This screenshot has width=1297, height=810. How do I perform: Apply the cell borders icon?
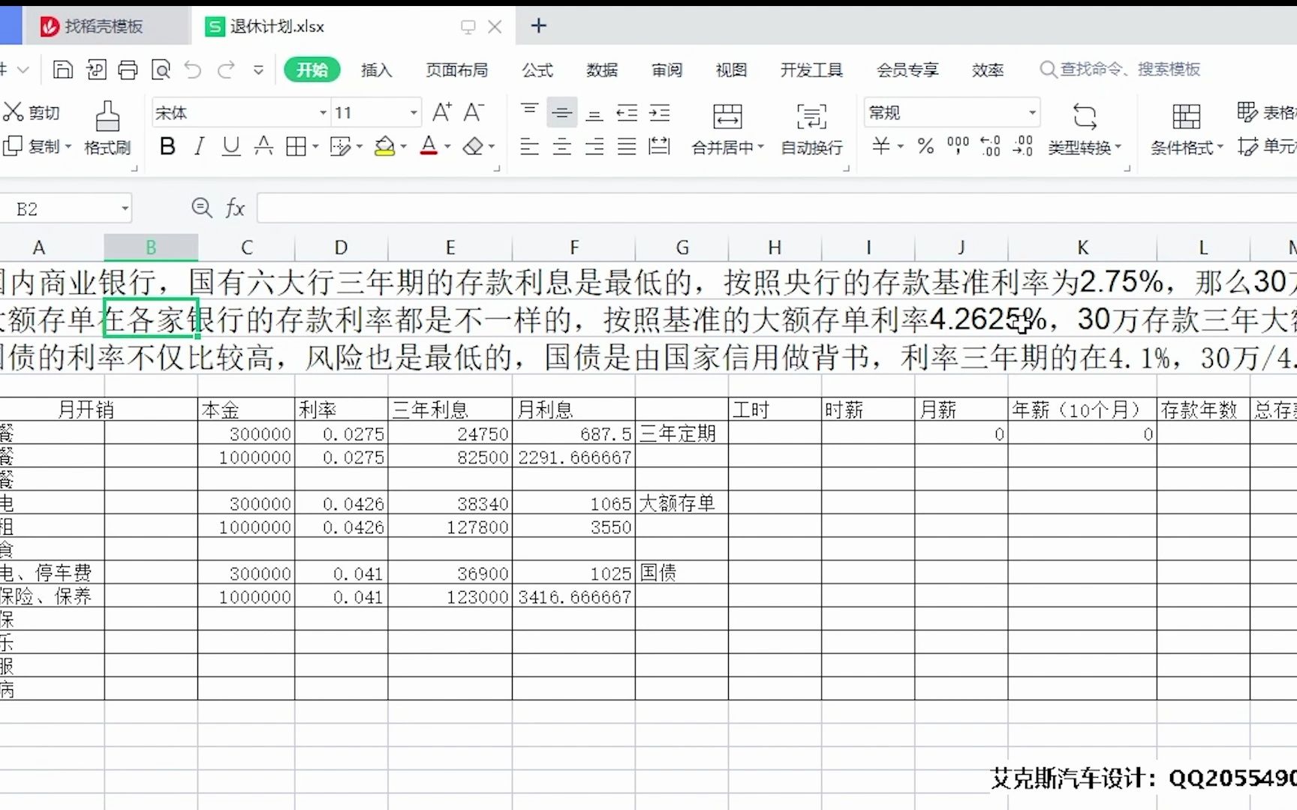pos(296,146)
